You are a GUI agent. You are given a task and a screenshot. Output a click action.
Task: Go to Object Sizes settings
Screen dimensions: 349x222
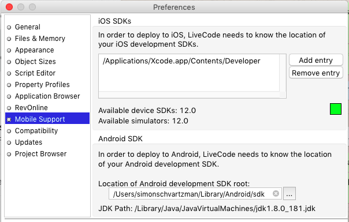tap(47, 62)
